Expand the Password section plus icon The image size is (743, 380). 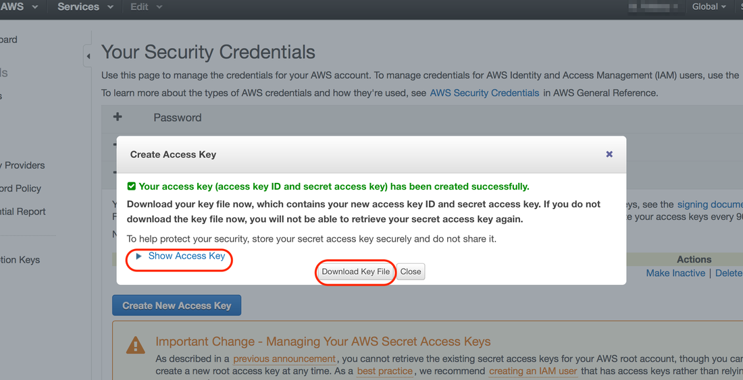click(118, 117)
